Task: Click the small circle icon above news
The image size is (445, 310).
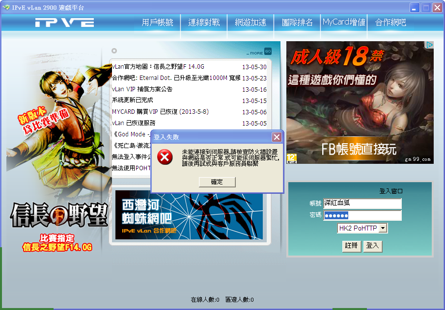Action: pos(114,51)
